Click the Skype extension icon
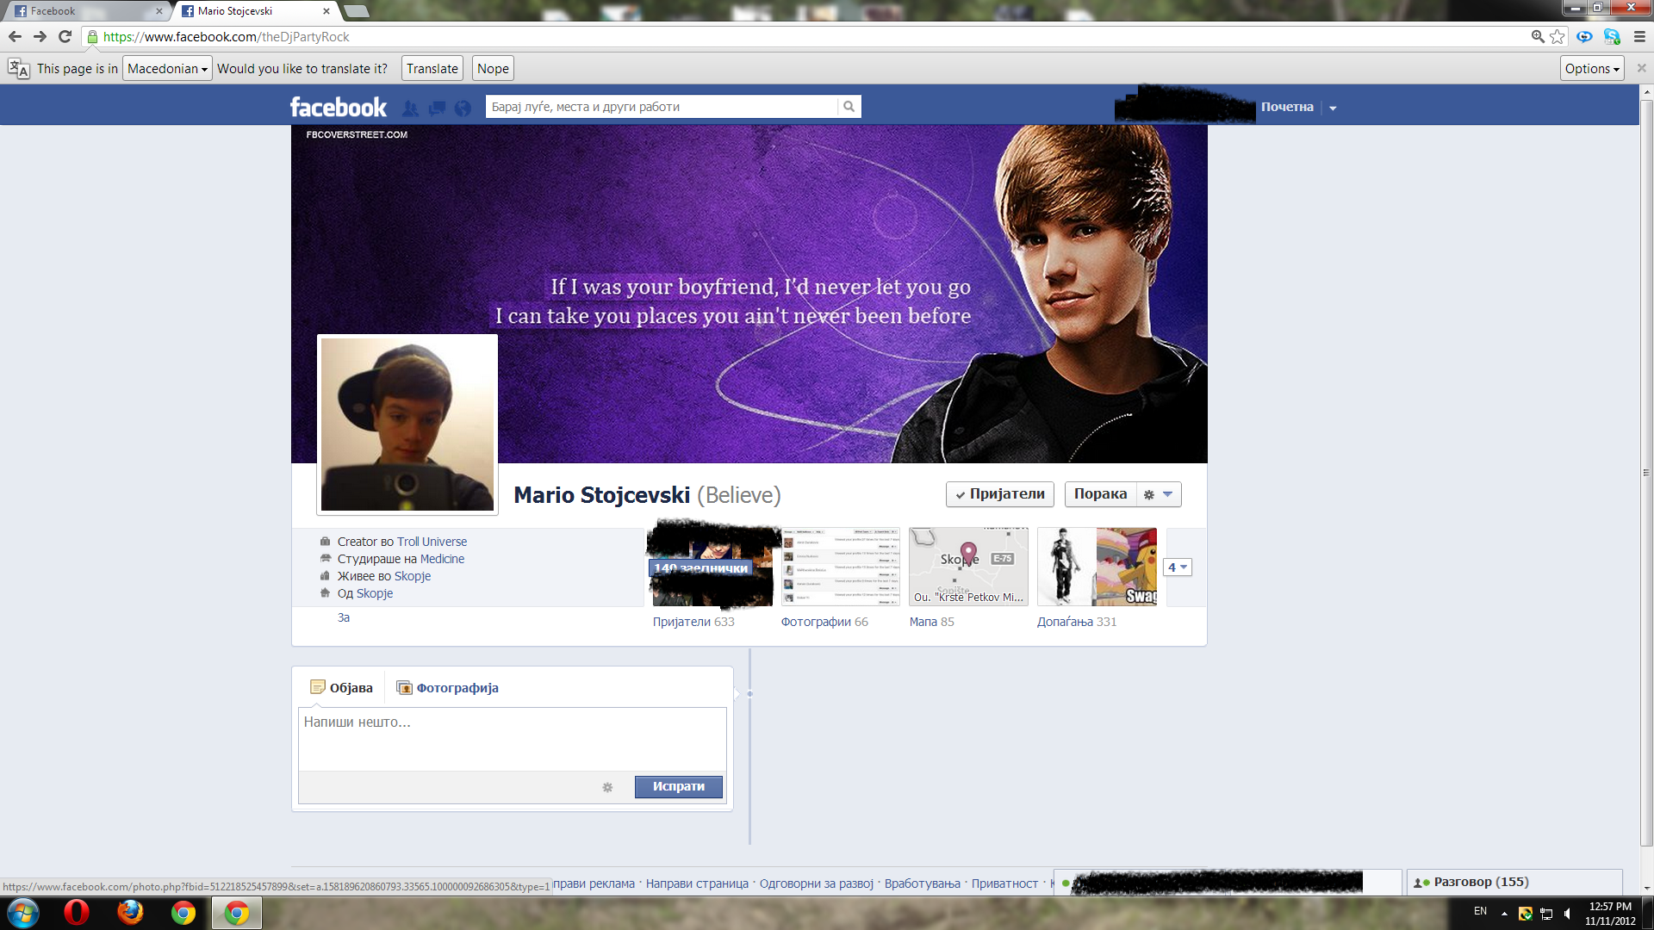 coord(1612,36)
